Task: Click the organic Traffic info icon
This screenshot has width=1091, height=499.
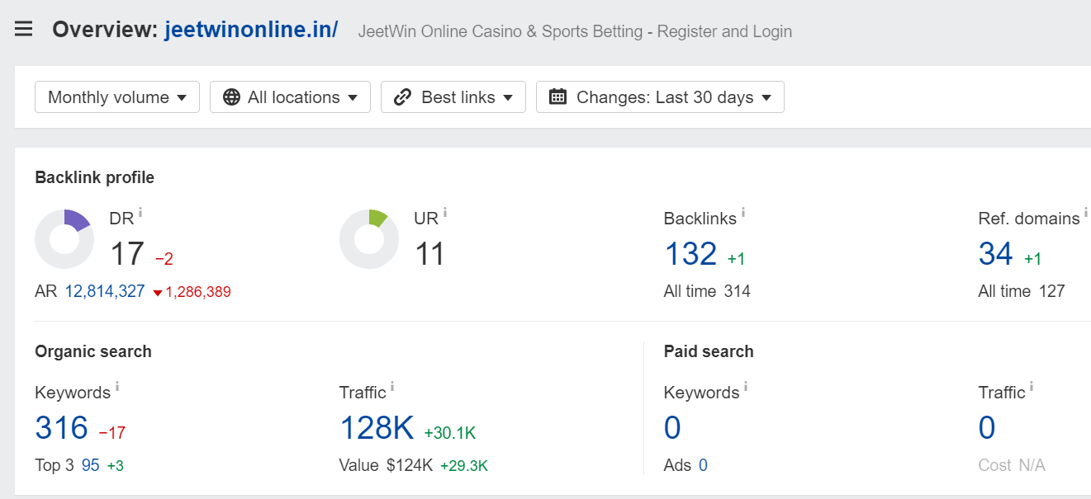Action: click(392, 387)
